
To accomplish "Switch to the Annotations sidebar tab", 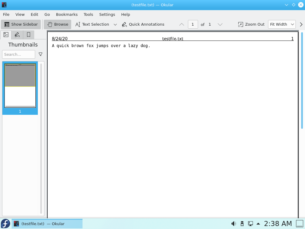I will (x=17, y=35).
